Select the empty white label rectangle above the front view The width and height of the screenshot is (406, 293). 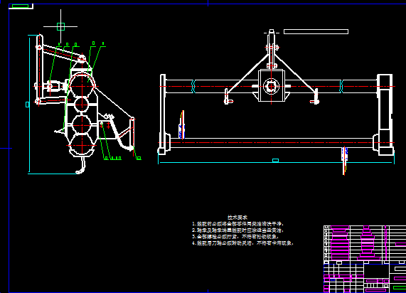pyautogui.click(x=316, y=31)
